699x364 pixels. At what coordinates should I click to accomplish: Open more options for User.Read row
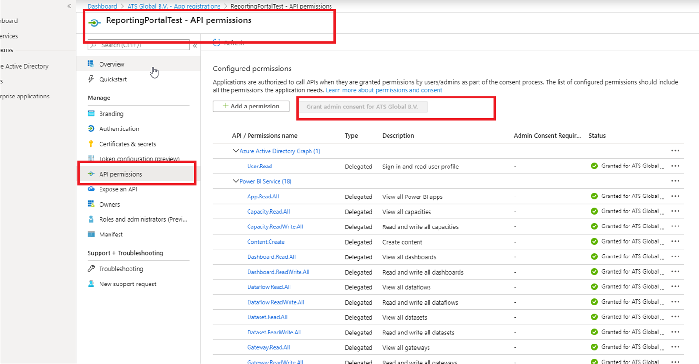coord(675,166)
